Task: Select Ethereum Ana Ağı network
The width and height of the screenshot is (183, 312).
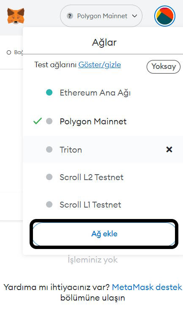Action: click(x=103, y=93)
